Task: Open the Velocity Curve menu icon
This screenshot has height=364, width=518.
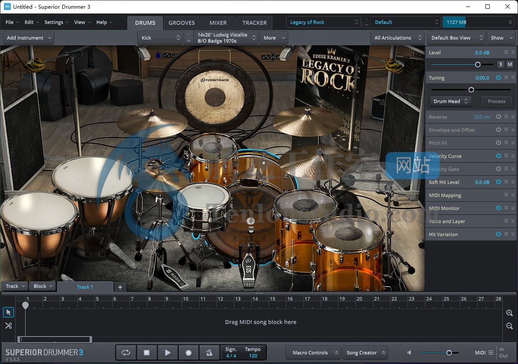Action: tap(506, 156)
